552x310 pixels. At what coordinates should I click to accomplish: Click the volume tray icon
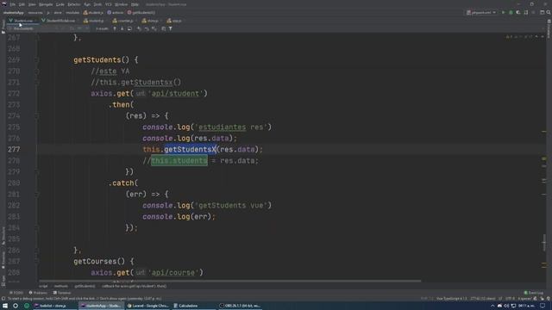(x=506, y=307)
